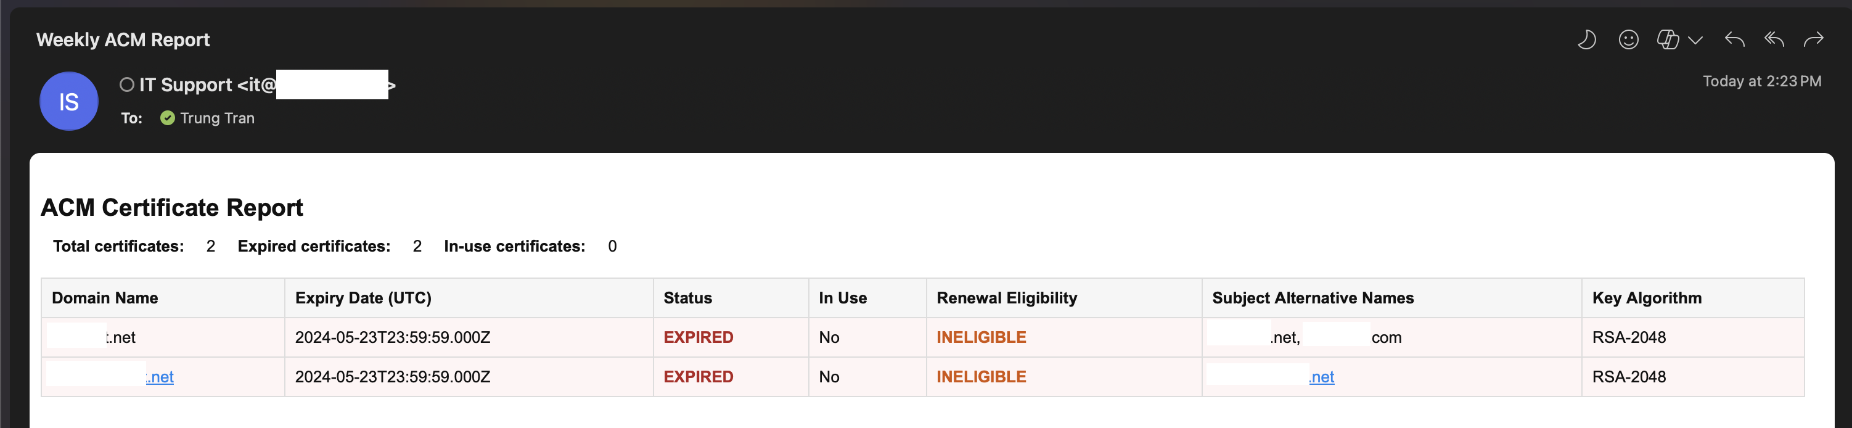Add an emoji reaction to the email
Screen dimensions: 1852x428
click(x=1628, y=39)
